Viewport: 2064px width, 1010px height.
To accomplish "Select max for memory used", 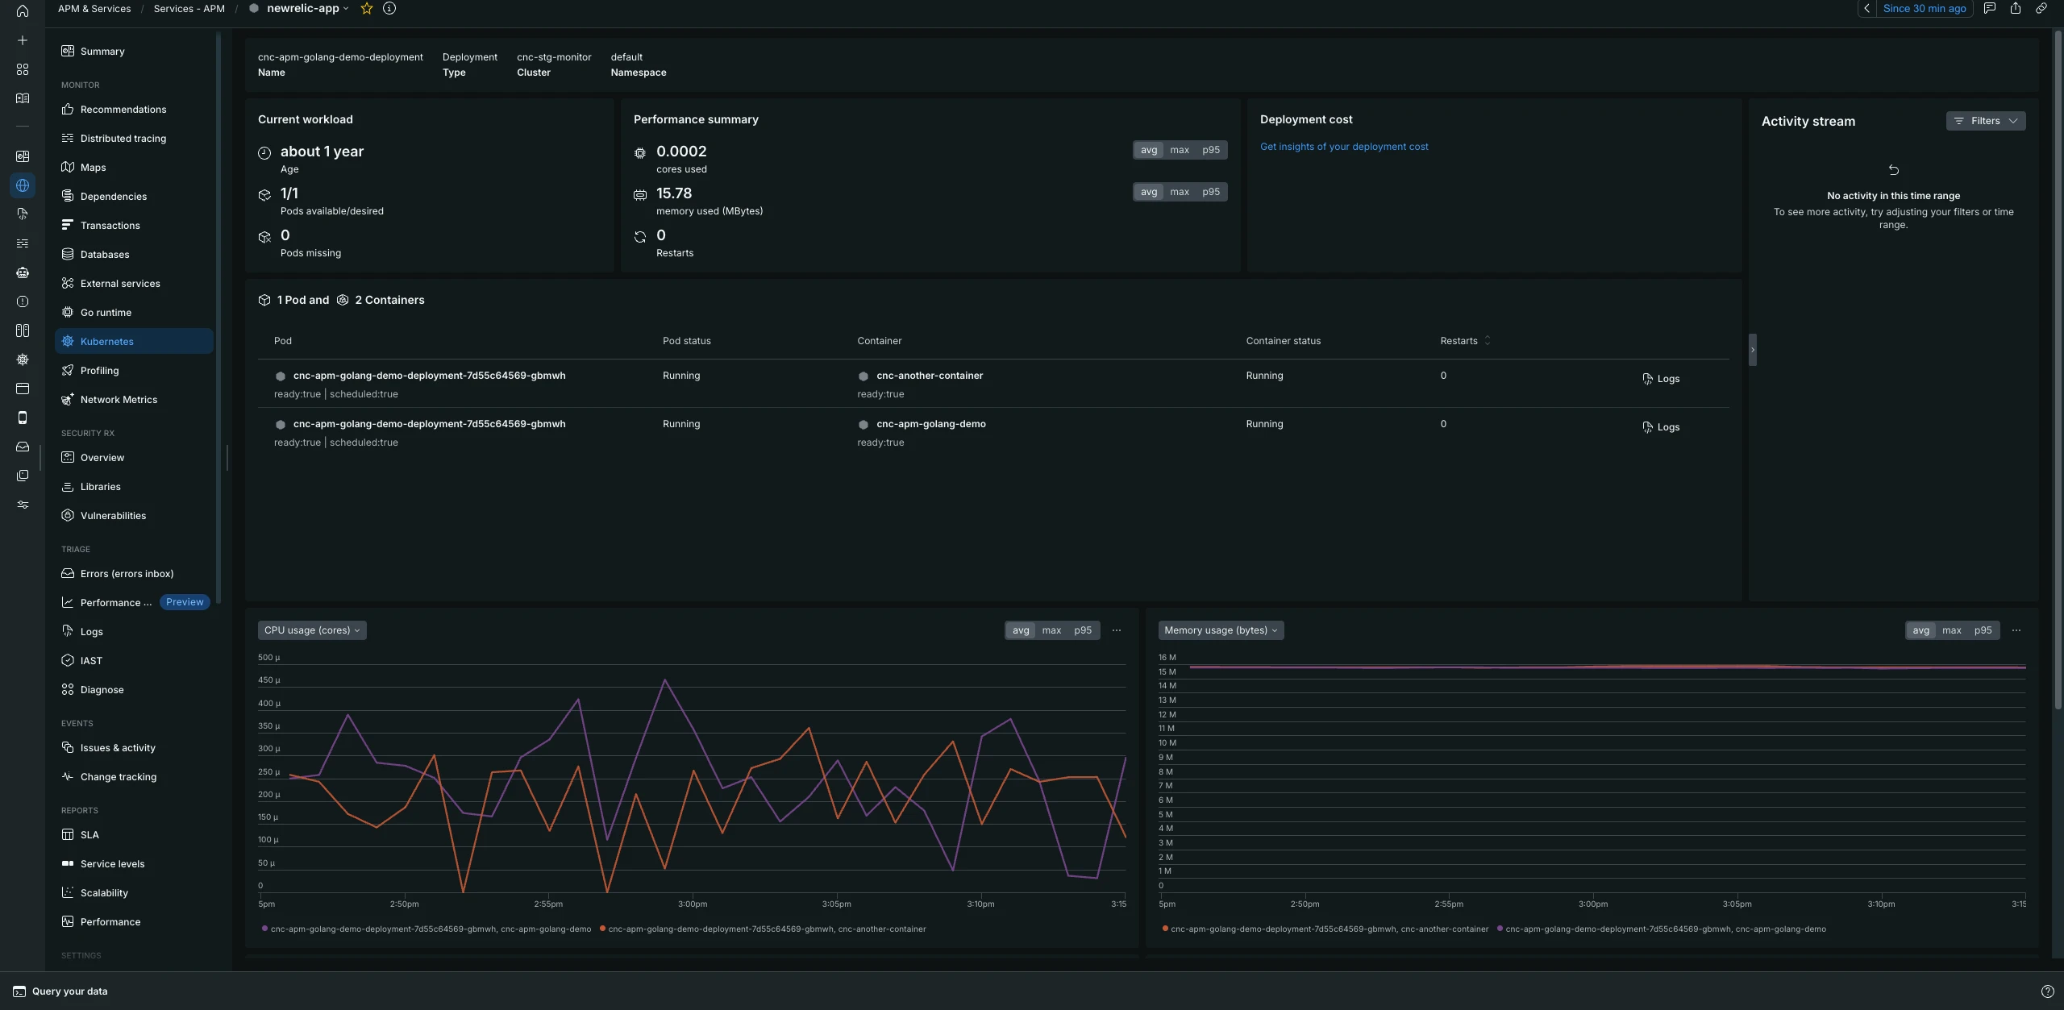I will point(1180,192).
